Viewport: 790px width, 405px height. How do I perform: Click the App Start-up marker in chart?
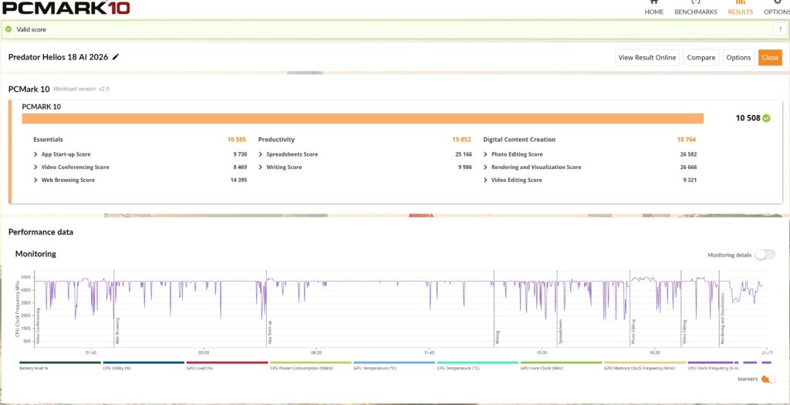pos(270,332)
